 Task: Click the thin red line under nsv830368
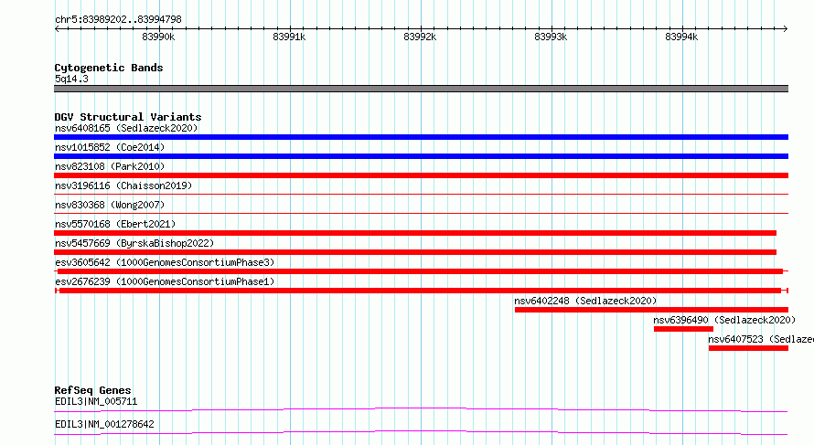click(421, 213)
